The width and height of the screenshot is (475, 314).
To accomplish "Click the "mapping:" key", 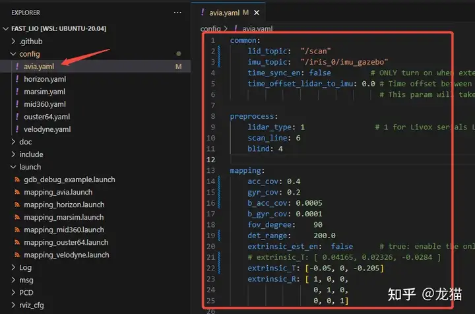I will click(247, 170).
